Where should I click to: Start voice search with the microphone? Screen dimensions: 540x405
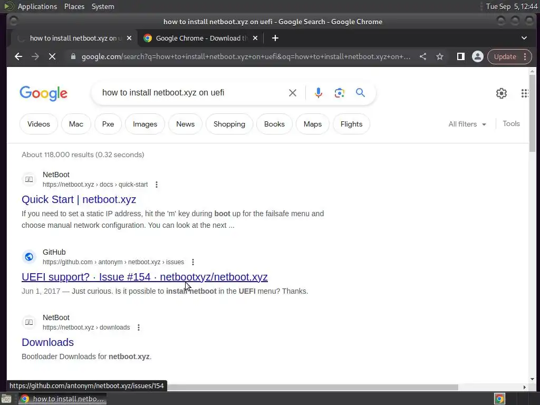click(319, 93)
